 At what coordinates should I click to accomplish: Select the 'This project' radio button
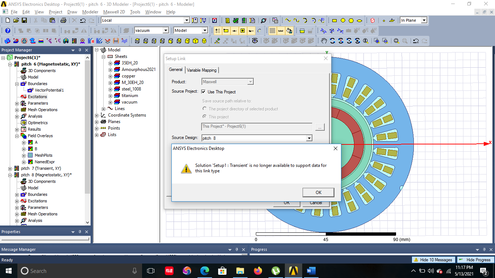[x=205, y=117]
